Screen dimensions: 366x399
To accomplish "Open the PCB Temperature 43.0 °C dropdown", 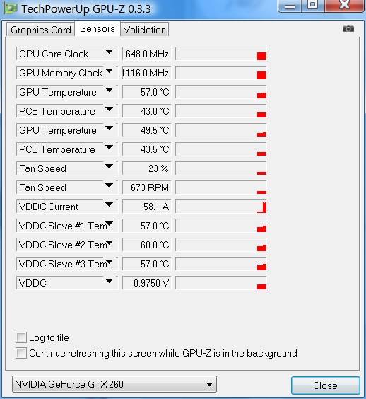I will coord(109,109).
